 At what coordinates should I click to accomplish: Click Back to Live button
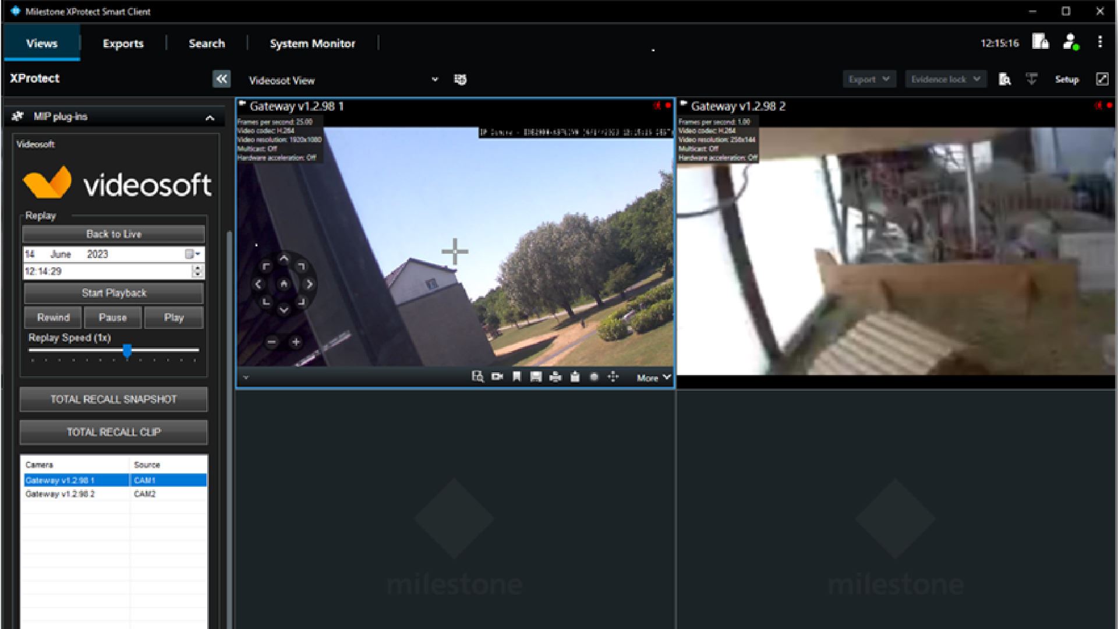tap(114, 234)
